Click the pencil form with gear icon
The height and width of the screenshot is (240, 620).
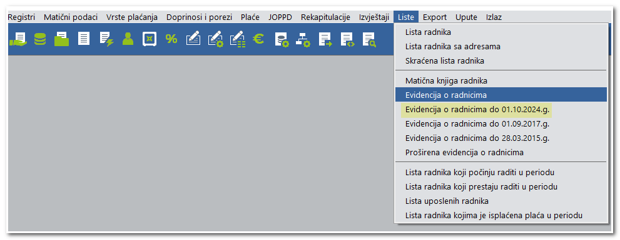tap(216, 39)
